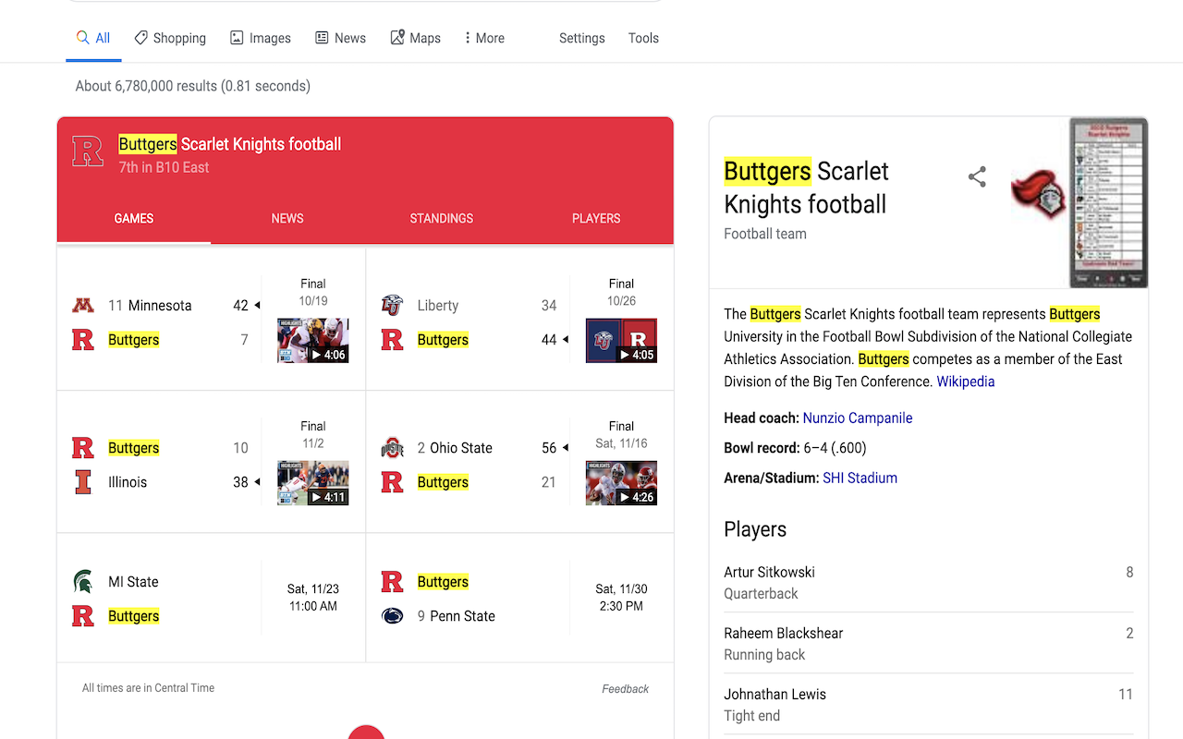Click the Images search icon

pyautogui.click(x=237, y=38)
